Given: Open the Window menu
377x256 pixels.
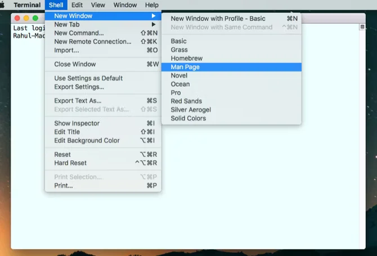Looking at the screenshot, I should tap(125, 5).
